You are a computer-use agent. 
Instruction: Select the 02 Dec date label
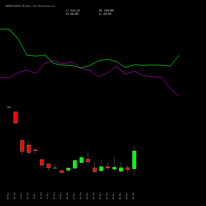click(120, 196)
